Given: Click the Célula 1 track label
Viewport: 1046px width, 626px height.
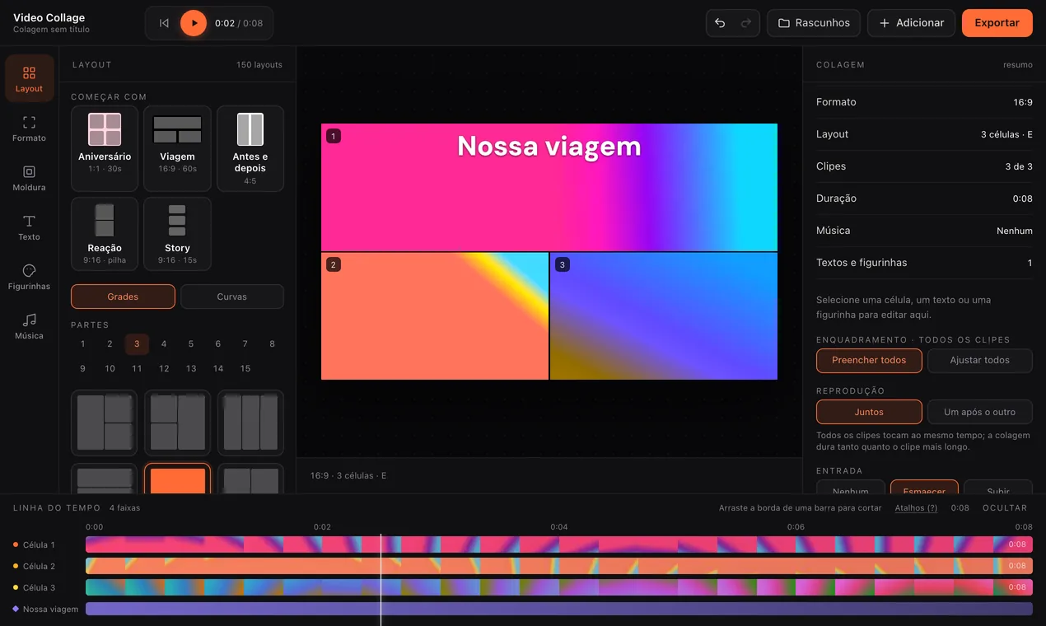Looking at the screenshot, I should [x=39, y=544].
